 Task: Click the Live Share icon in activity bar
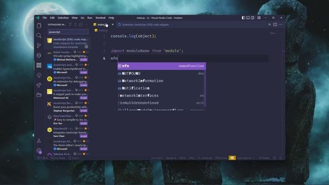coord(39,85)
